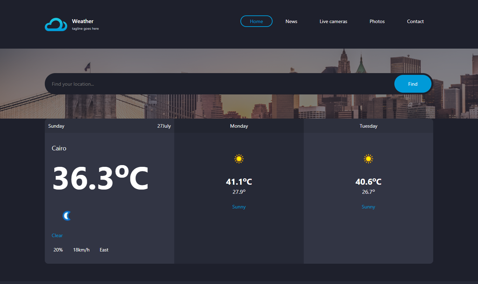
Task: Open the Home navigation tab
Action: click(x=256, y=21)
